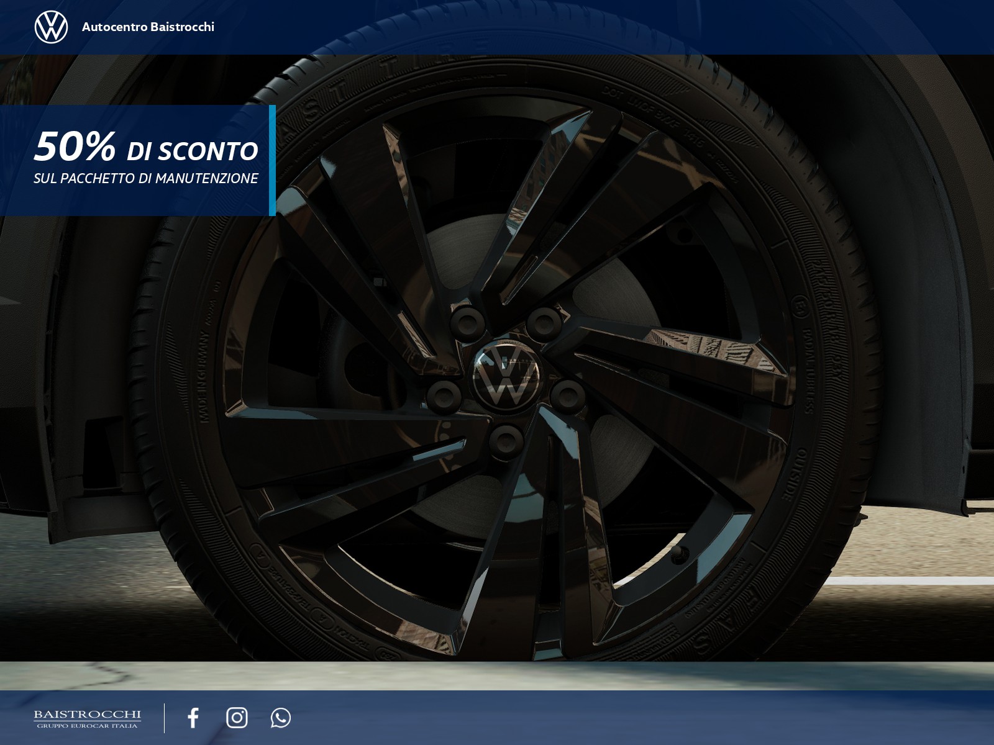The image size is (994, 745).
Task: Open the WhatsApp icon link
Action: (281, 718)
